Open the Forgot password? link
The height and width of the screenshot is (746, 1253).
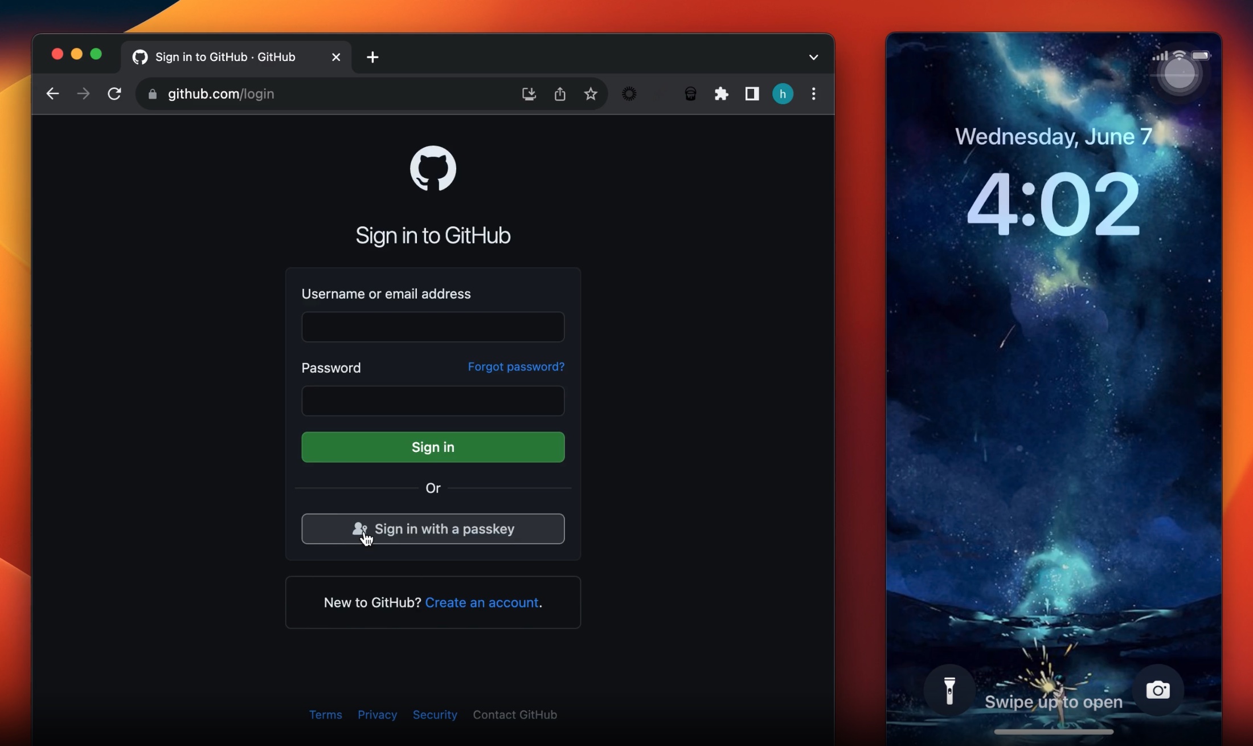click(x=516, y=366)
